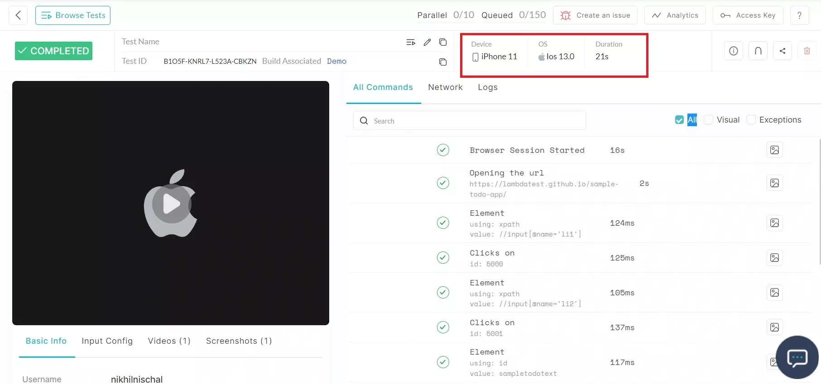Play the test recording video
This screenshot has height=384, width=821.
tap(171, 204)
